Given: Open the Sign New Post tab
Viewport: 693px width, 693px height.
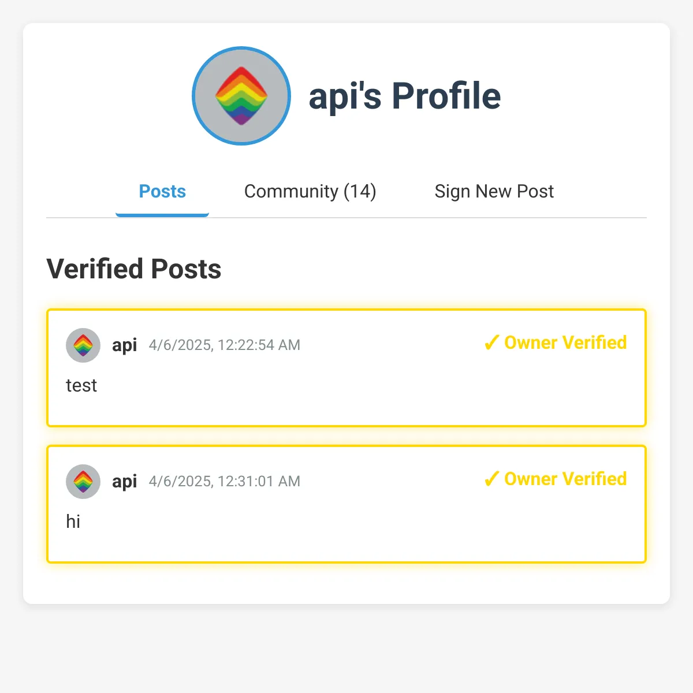Looking at the screenshot, I should [x=494, y=192].
